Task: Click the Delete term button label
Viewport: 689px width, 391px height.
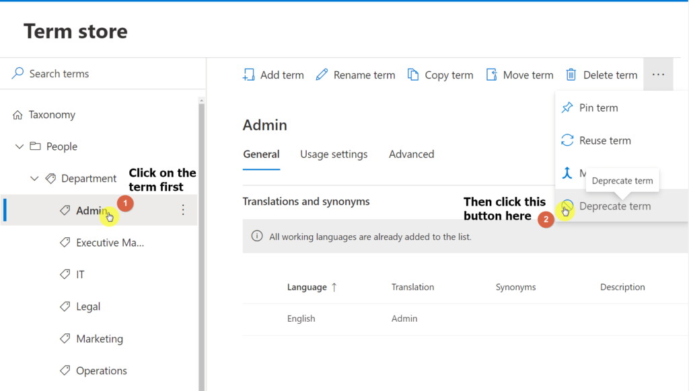Action: coord(610,75)
